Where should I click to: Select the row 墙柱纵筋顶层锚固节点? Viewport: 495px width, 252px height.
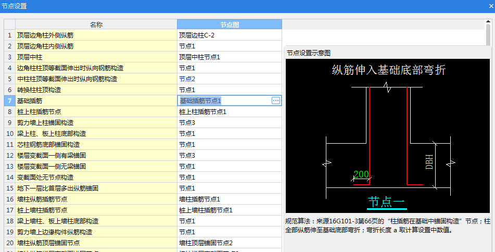tap(96, 243)
